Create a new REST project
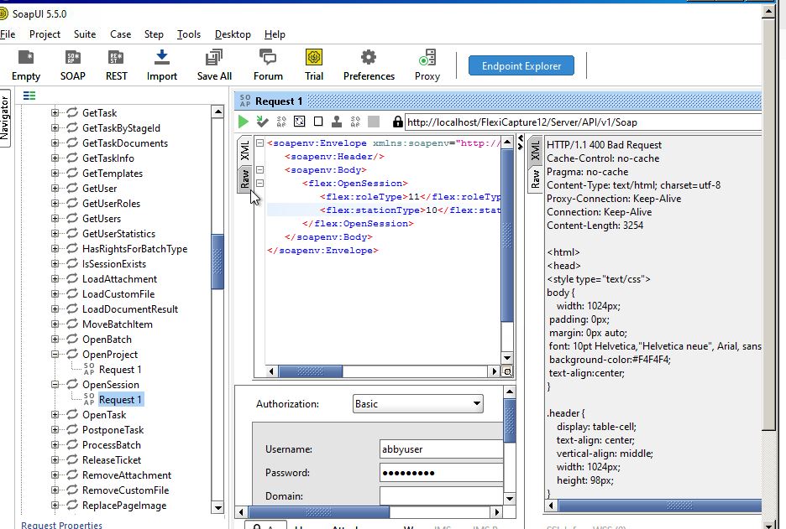786x529 pixels. click(x=116, y=63)
